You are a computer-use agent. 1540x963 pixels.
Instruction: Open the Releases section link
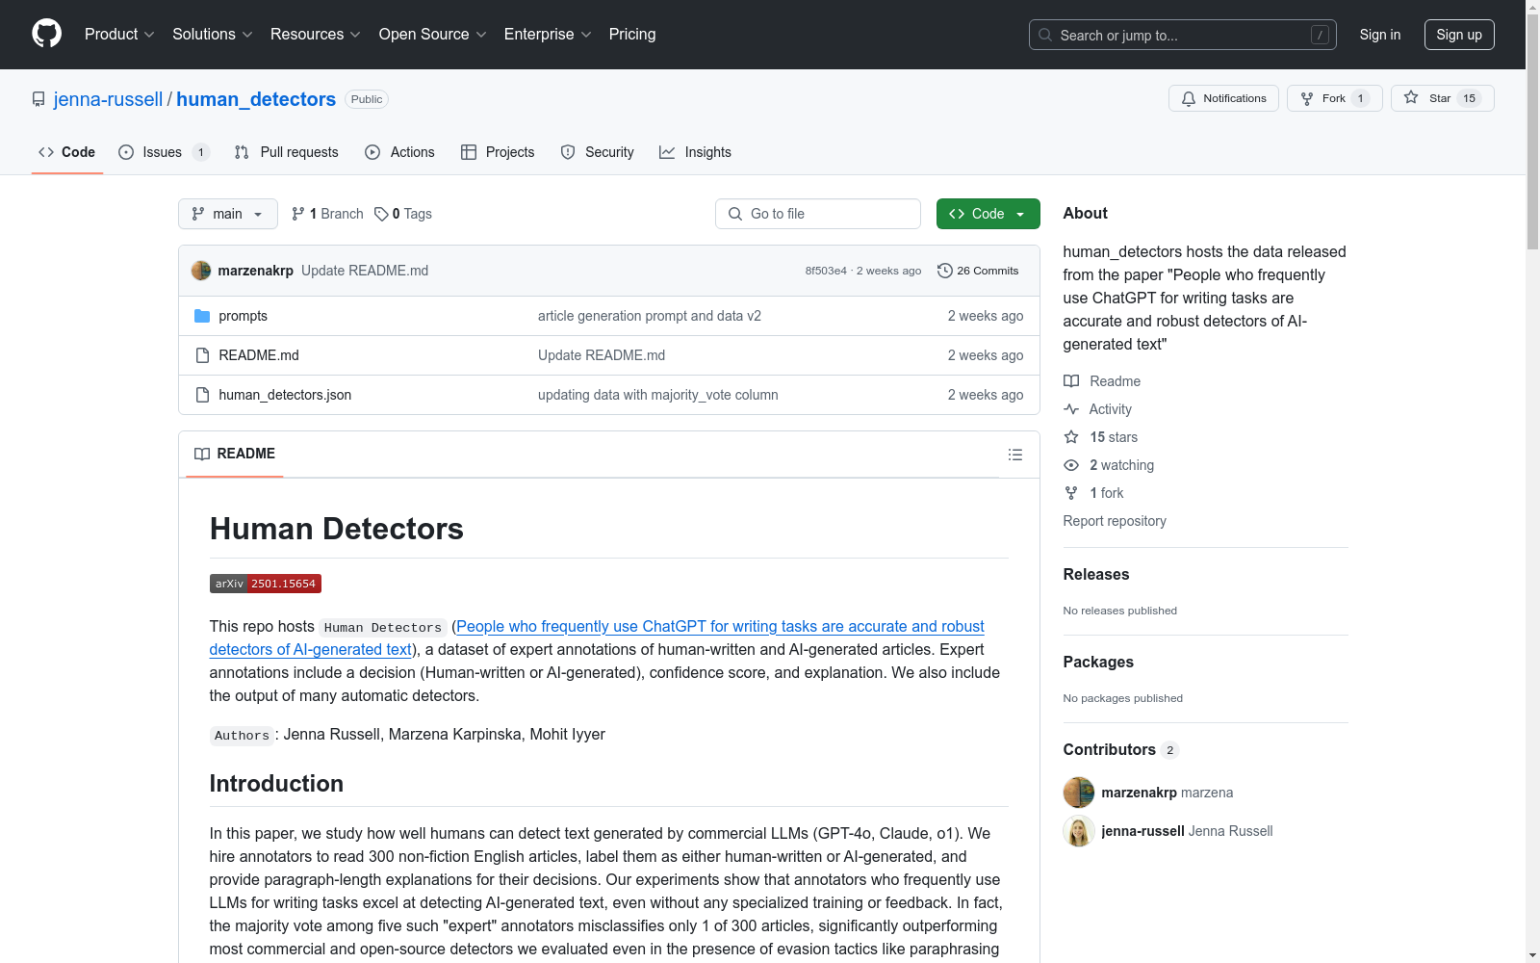(1096, 574)
